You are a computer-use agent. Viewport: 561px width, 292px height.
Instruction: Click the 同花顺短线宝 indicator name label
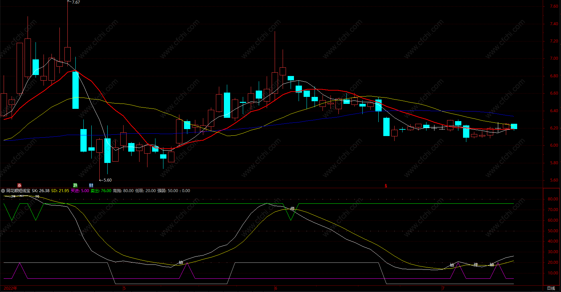click(18, 191)
